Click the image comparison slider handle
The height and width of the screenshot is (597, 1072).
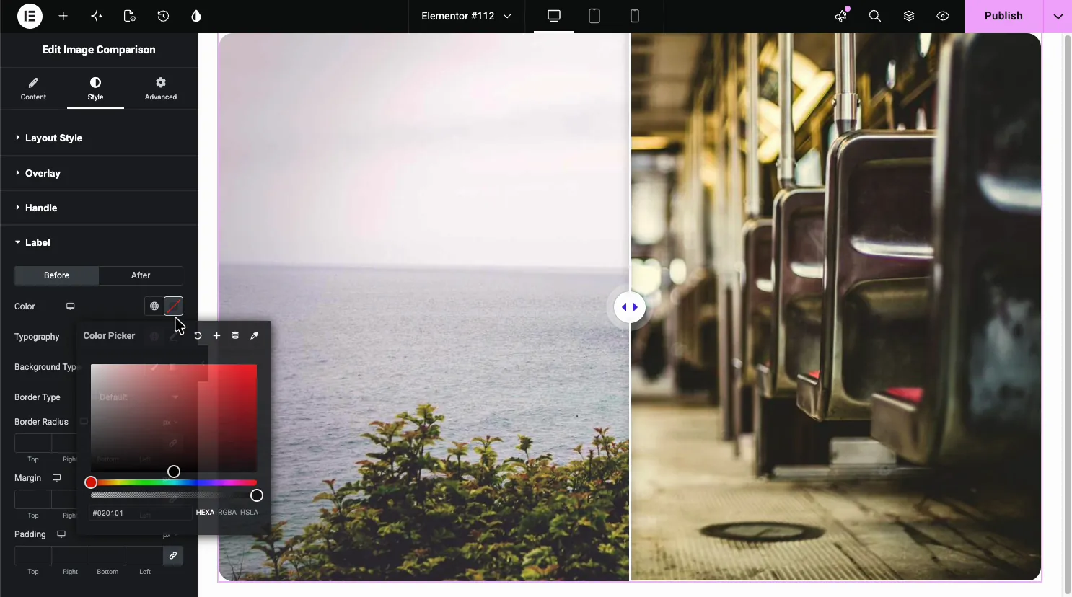(x=630, y=307)
